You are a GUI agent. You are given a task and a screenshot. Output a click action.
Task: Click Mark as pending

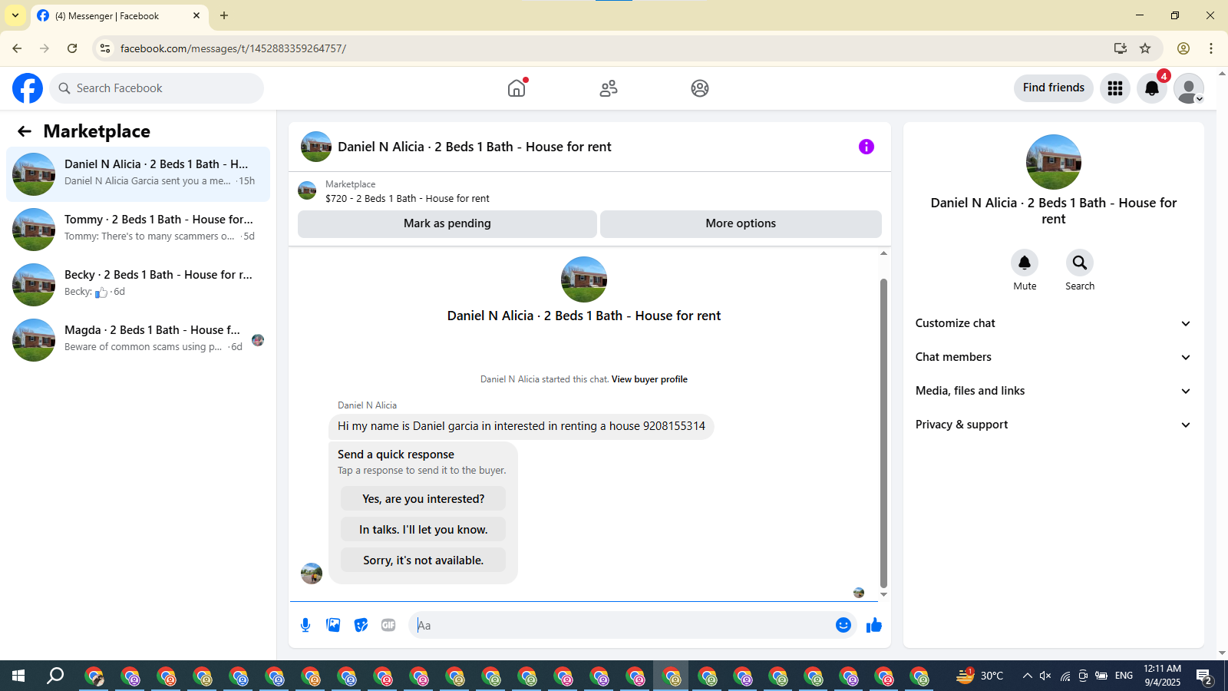tap(447, 223)
